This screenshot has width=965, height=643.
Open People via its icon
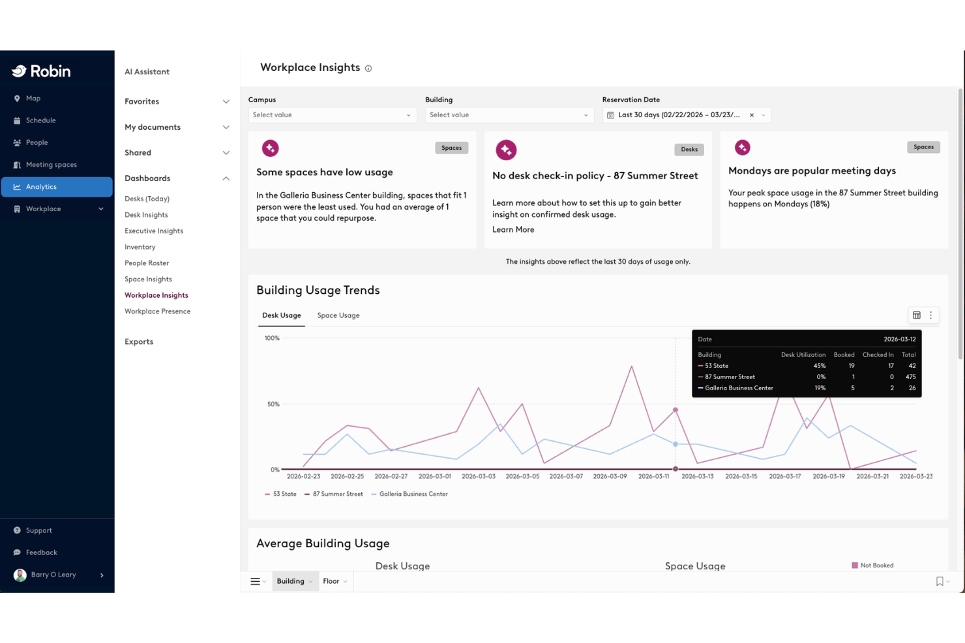click(x=17, y=143)
